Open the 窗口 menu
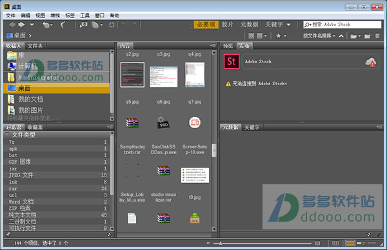This screenshot has width=387, height=250. click(x=100, y=15)
